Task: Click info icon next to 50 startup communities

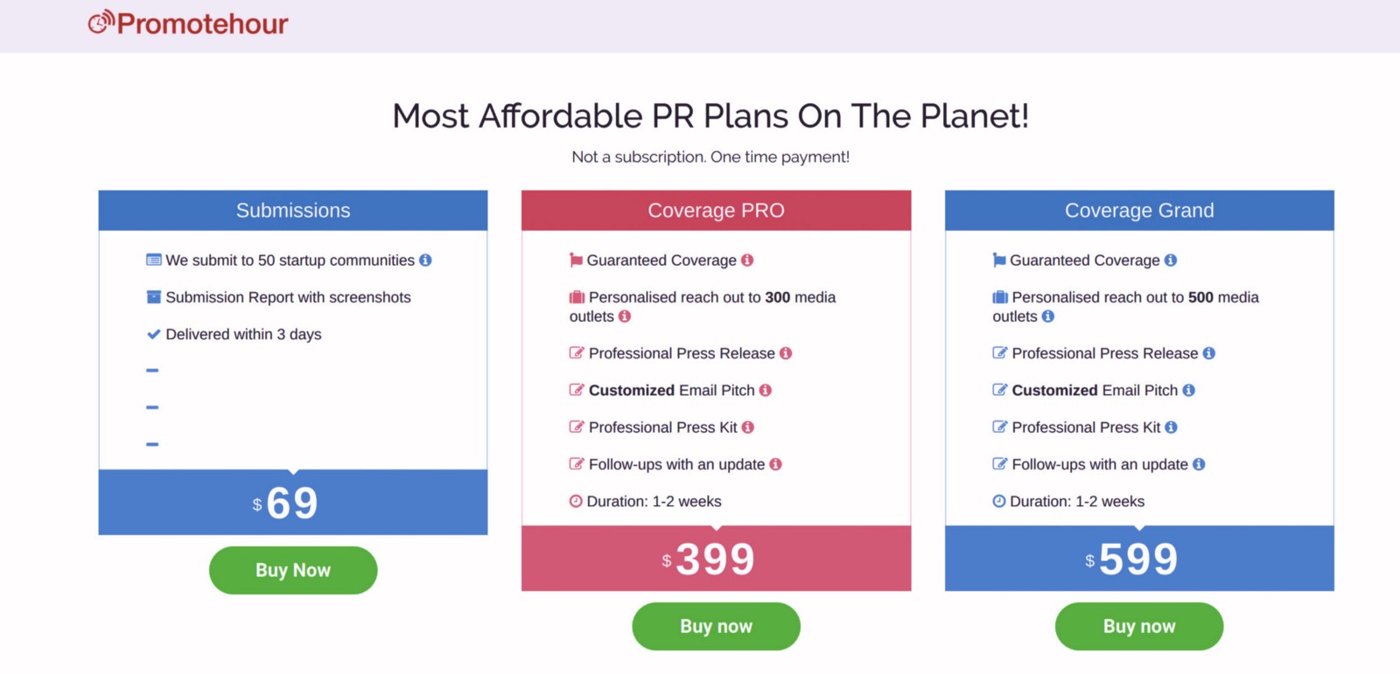Action: click(x=425, y=261)
